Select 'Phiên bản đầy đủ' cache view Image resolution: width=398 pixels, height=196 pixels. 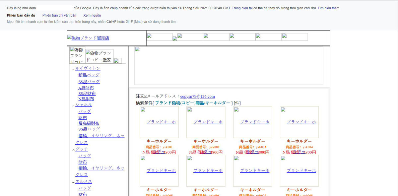21,15
